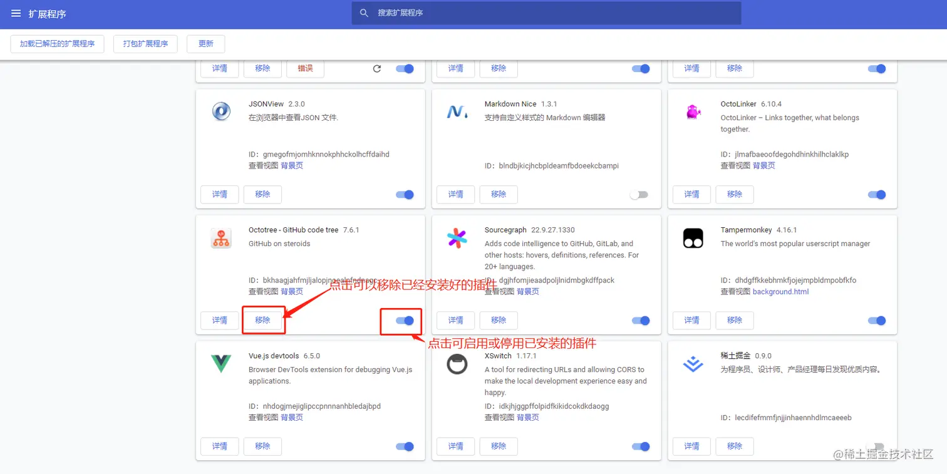Open 详情 next to the 错误 button

pyautogui.click(x=220, y=69)
